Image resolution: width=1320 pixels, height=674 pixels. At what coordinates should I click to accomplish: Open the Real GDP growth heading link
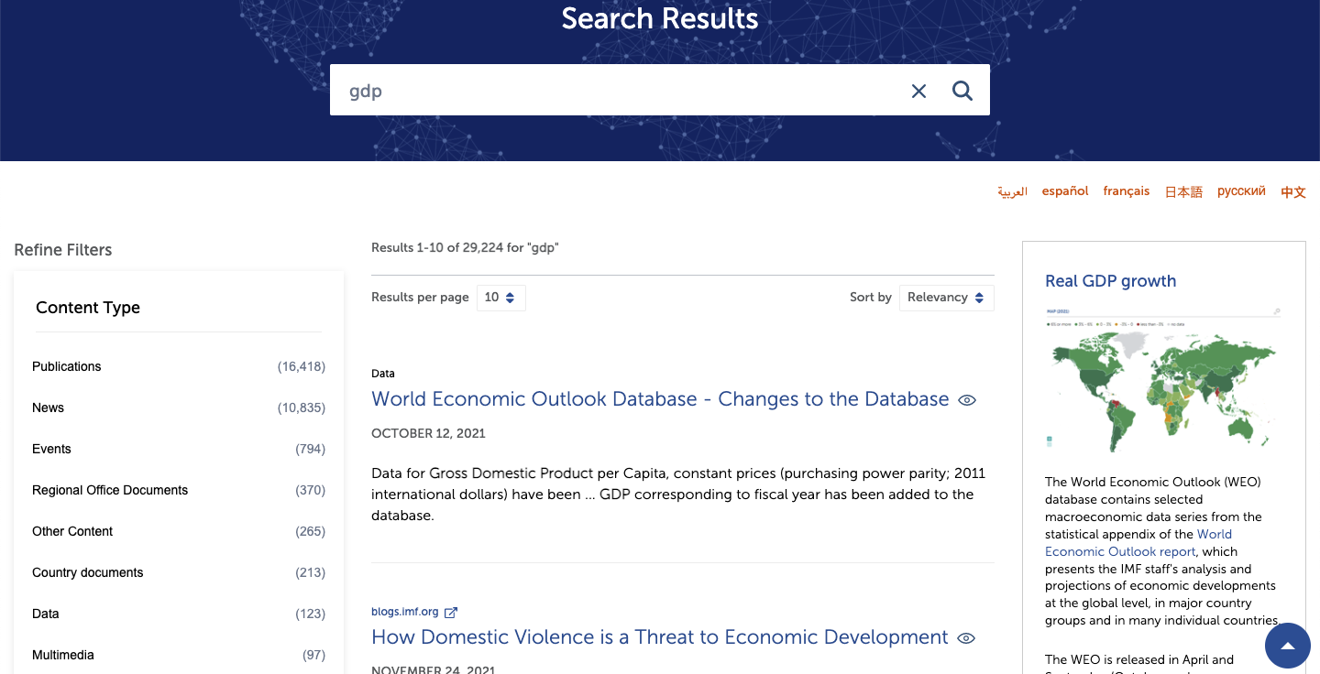pyautogui.click(x=1110, y=281)
